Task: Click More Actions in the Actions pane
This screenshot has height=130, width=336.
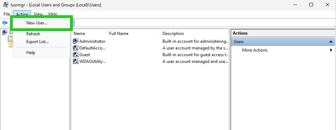Action: (255, 50)
